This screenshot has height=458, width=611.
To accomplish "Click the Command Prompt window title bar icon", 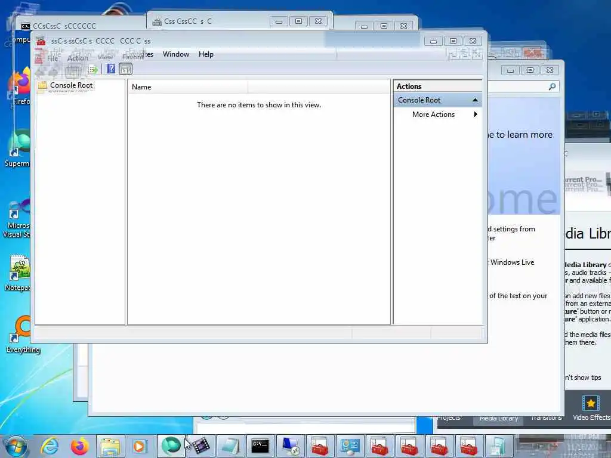I will click(x=25, y=26).
